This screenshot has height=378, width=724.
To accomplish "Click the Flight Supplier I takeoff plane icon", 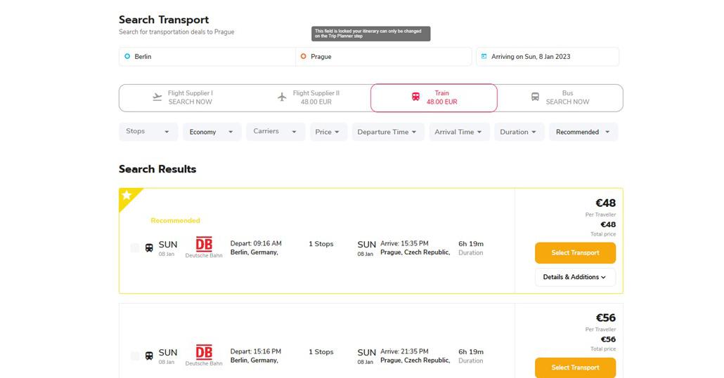I will (157, 97).
